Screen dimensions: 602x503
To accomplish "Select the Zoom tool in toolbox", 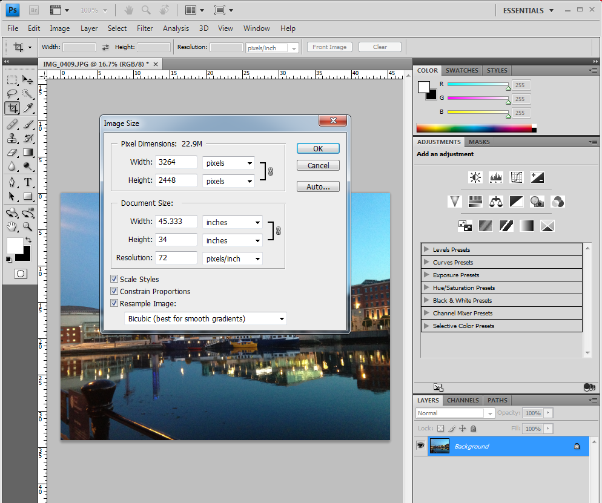I will coord(28,227).
